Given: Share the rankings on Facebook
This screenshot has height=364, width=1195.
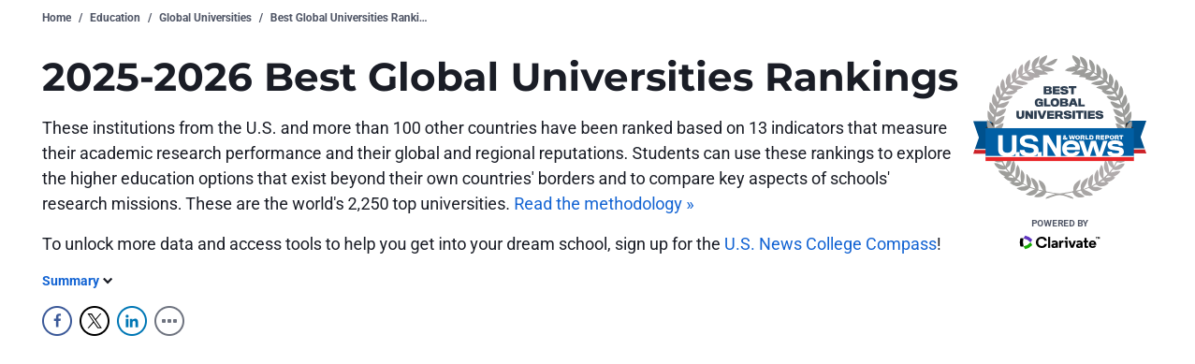Looking at the screenshot, I should coord(57,321).
